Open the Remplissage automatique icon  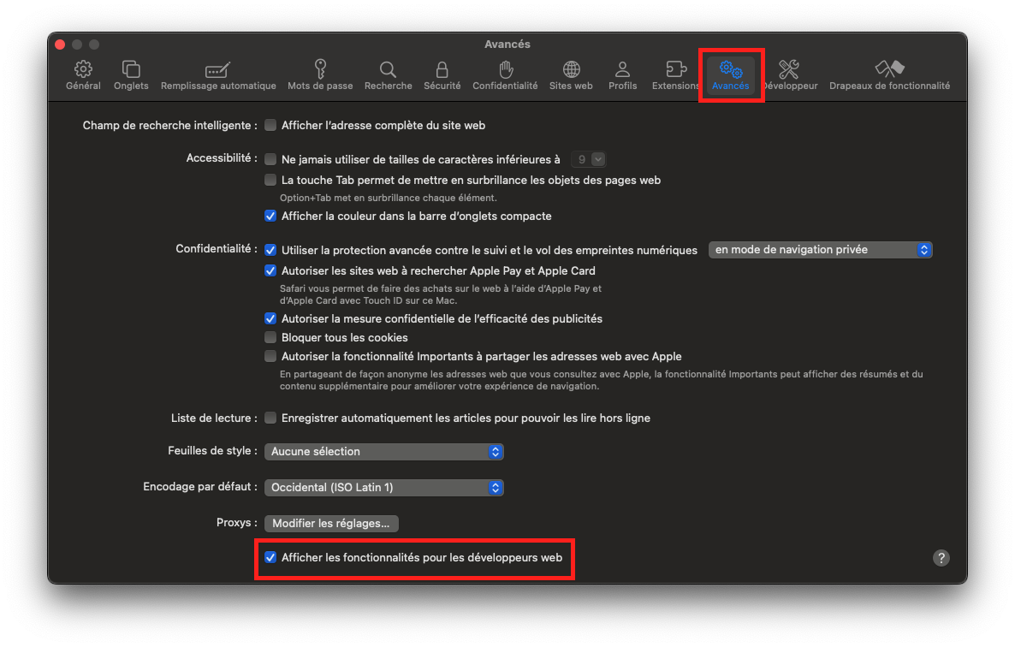217,69
